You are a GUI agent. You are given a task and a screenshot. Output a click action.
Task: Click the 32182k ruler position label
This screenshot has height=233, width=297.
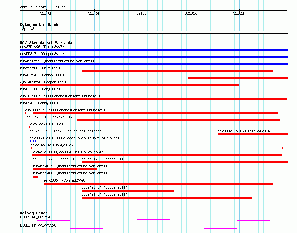point(239,13)
